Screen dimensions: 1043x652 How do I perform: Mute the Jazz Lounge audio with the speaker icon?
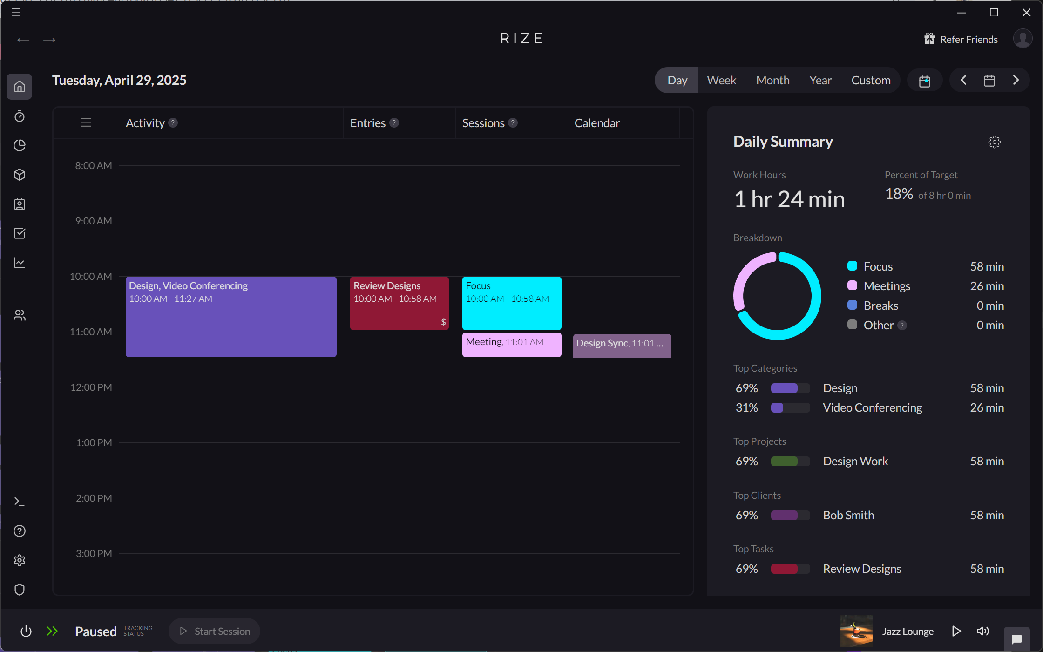[983, 631]
